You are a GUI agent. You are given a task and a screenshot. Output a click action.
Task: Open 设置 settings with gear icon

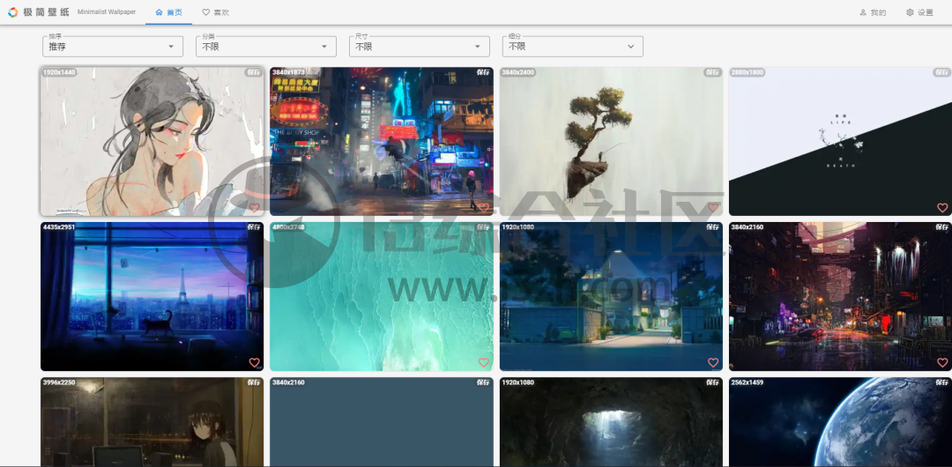tap(919, 12)
